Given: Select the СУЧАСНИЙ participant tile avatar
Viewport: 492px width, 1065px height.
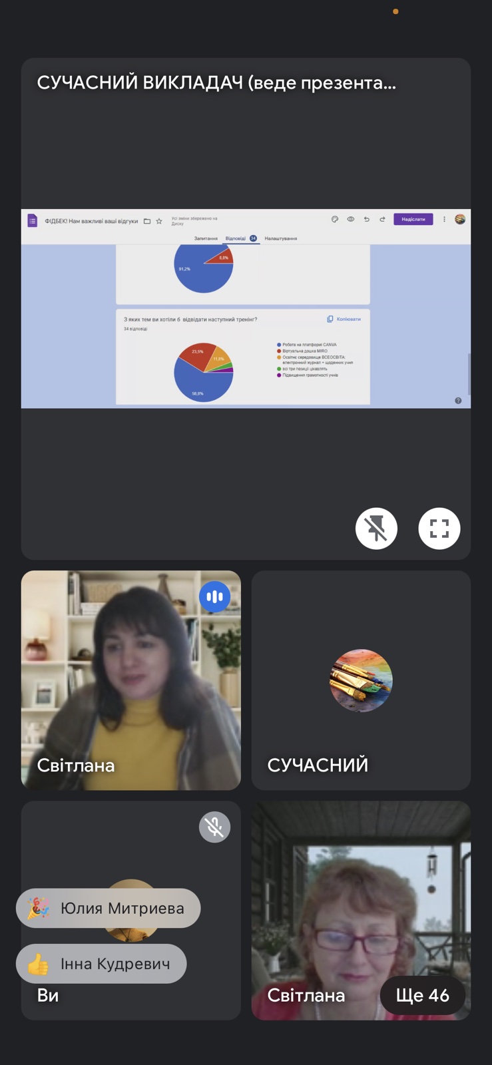Looking at the screenshot, I should (x=361, y=680).
